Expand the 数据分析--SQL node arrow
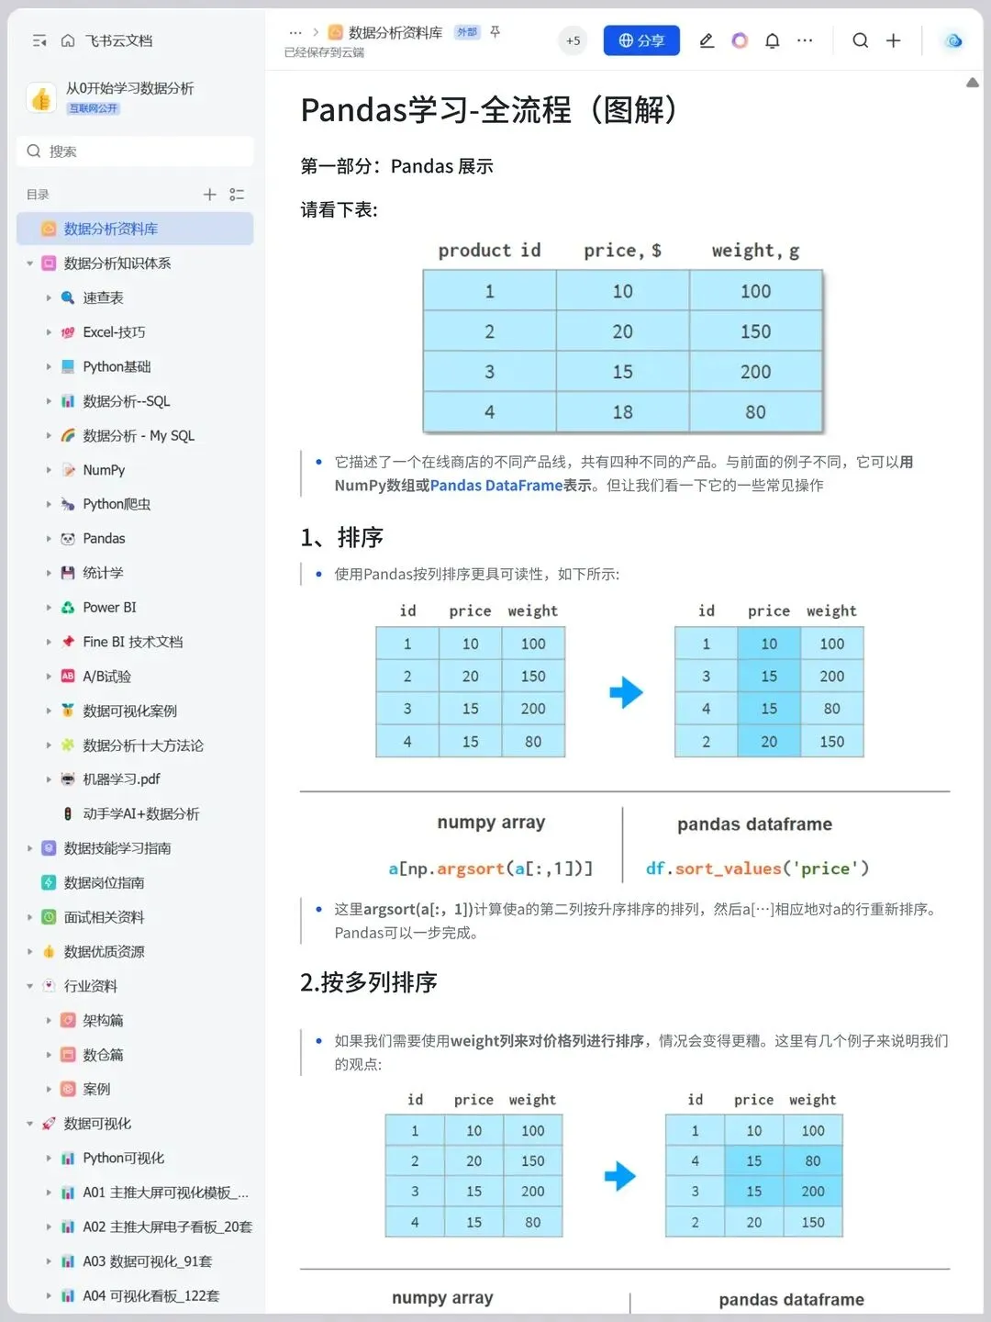 (x=49, y=401)
